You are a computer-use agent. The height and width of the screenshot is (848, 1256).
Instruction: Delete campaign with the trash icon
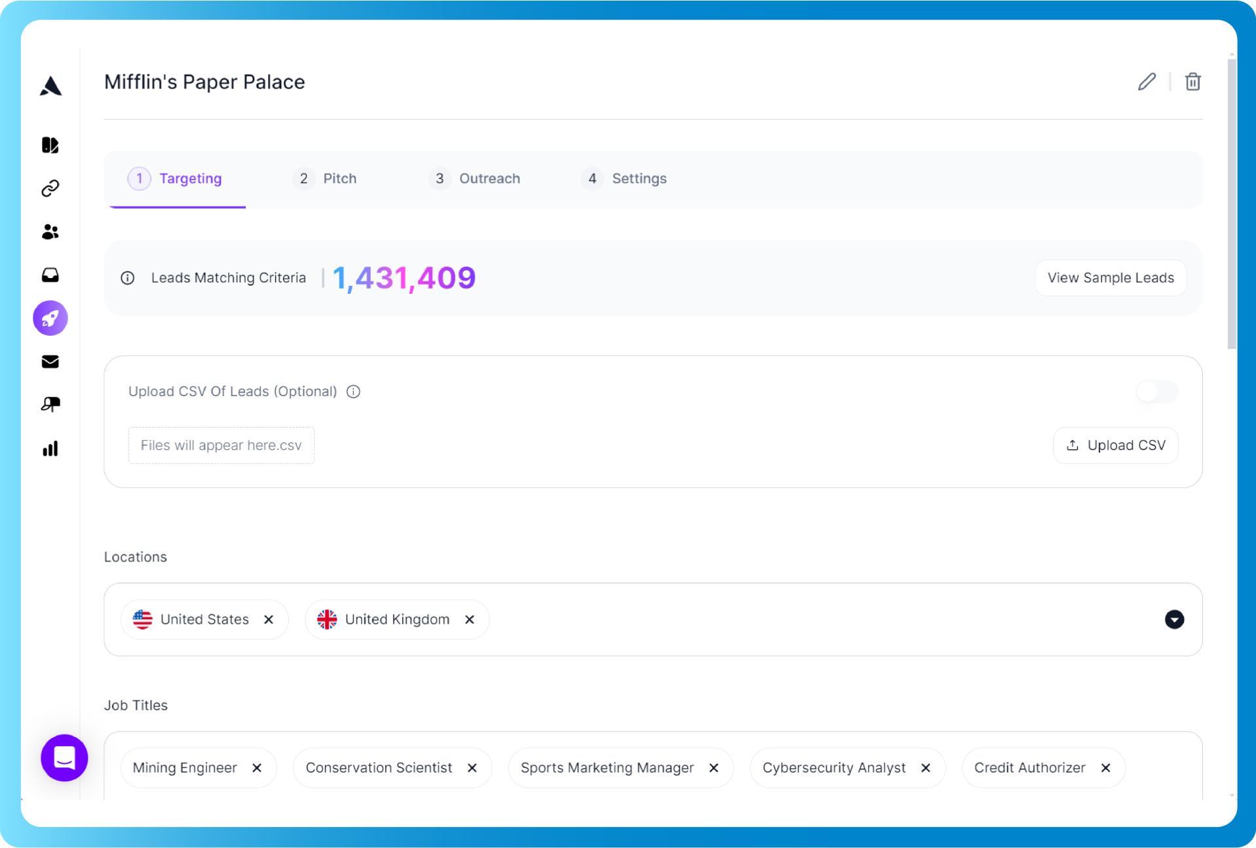[x=1192, y=82]
